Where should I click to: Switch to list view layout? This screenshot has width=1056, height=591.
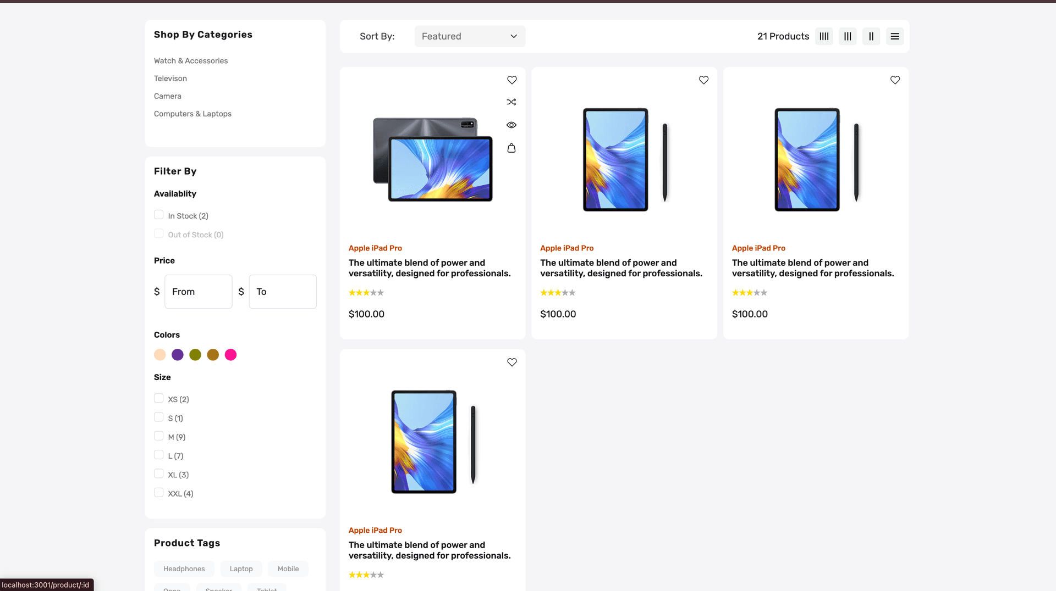coord(895,36)
